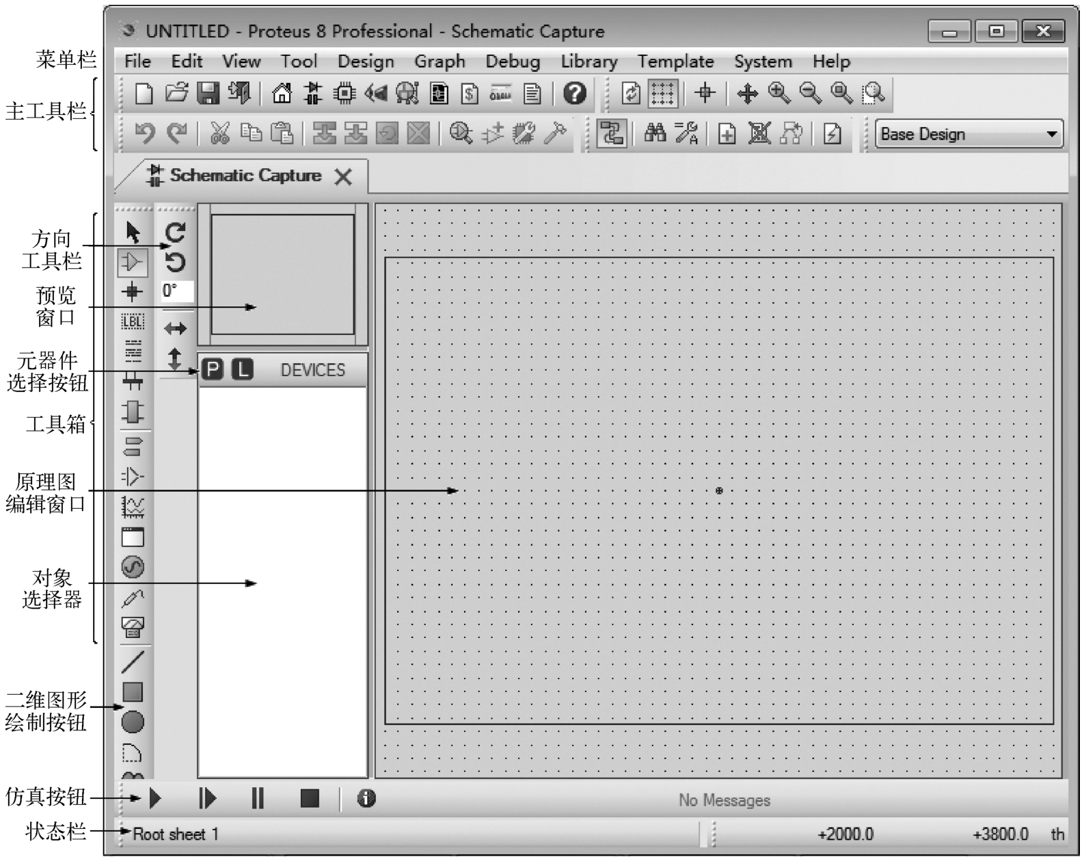Screen dimensions: 1082x859
Task: Open the Bill of Materials dollar icon
Action: pos(470,93)
